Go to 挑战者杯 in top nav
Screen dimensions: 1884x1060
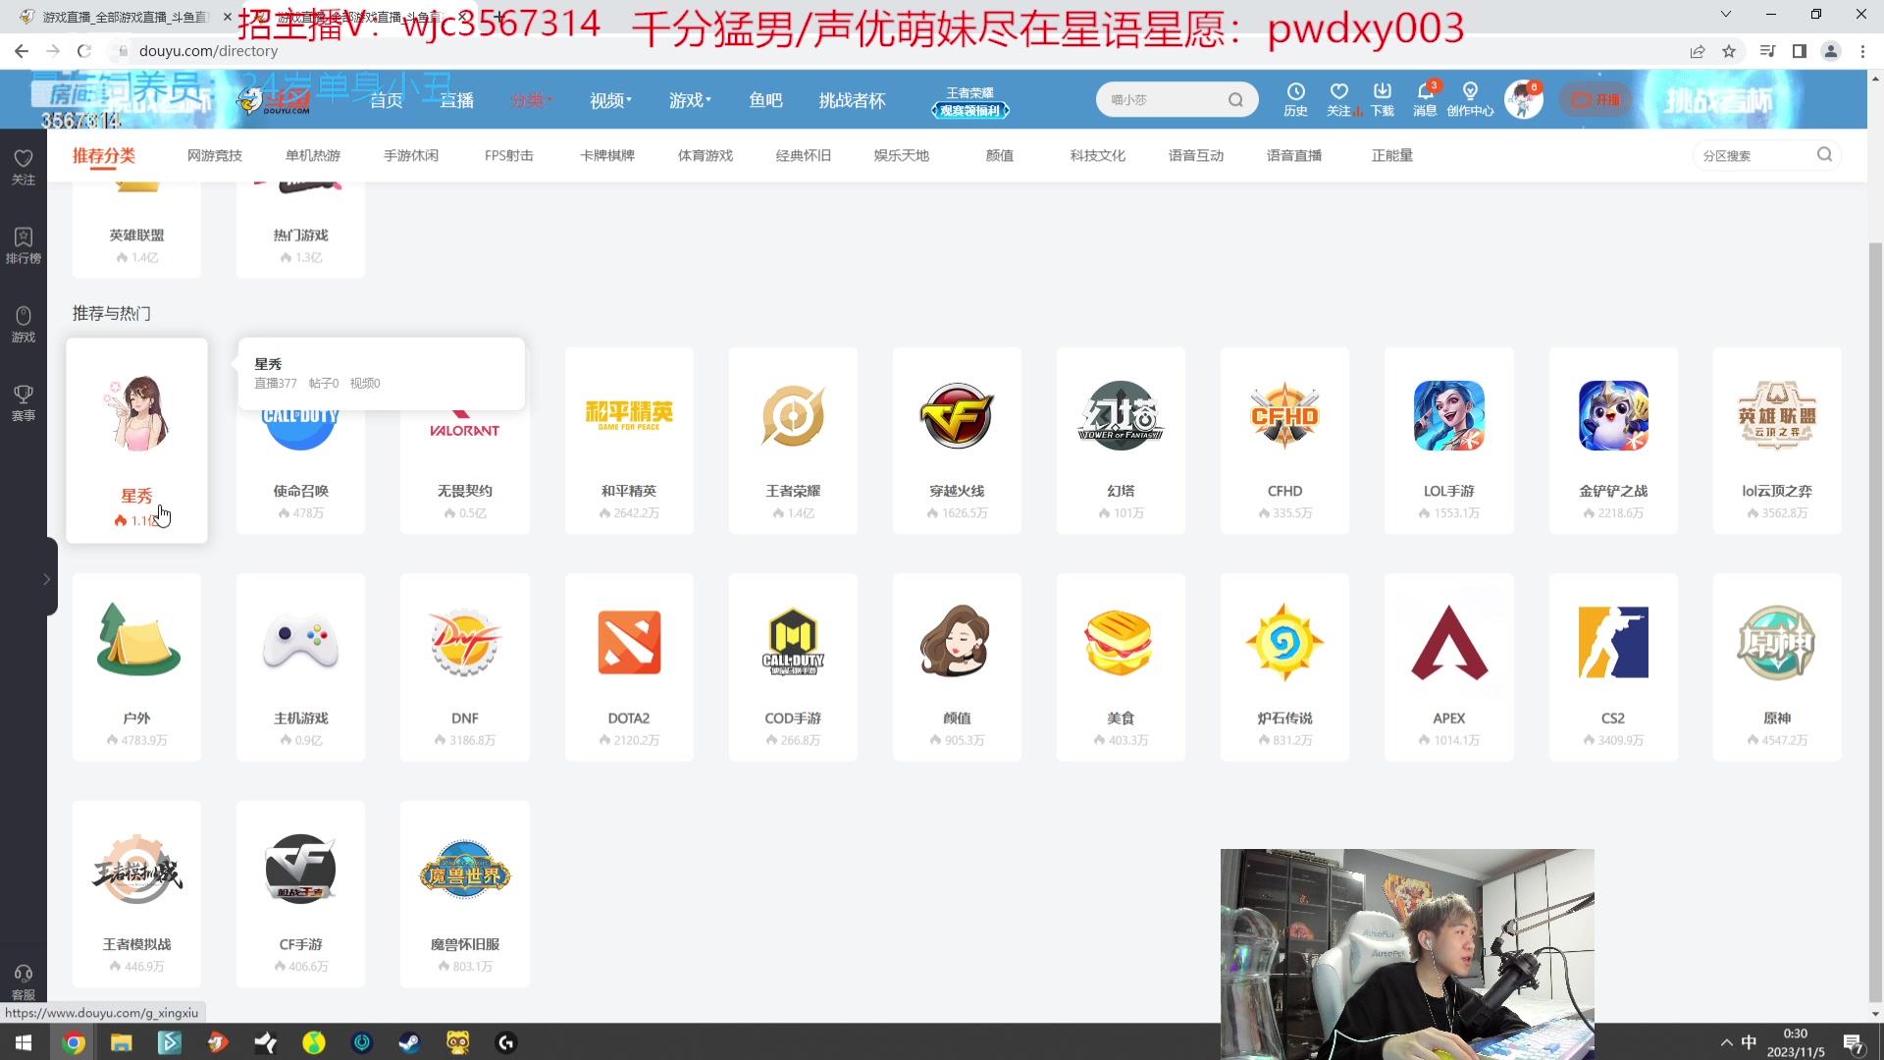click(x=852, y=100)
